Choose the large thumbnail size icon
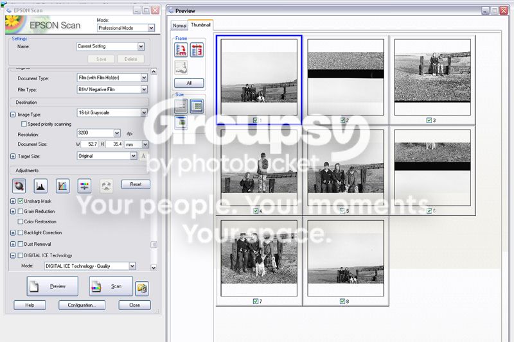This screenshot has width=514, height=342. click(181, 123)
